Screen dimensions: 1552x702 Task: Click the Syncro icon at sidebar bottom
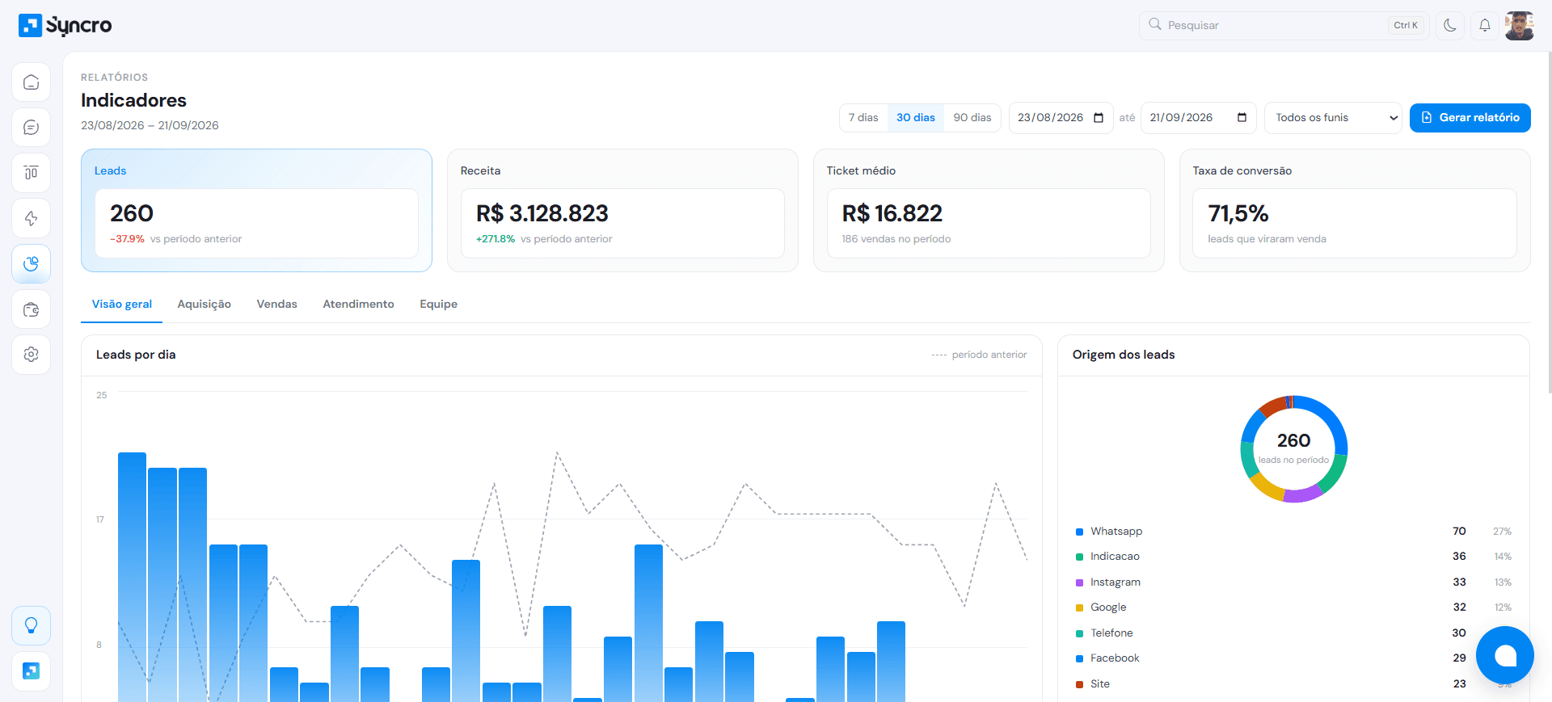[x=32, y=670]
